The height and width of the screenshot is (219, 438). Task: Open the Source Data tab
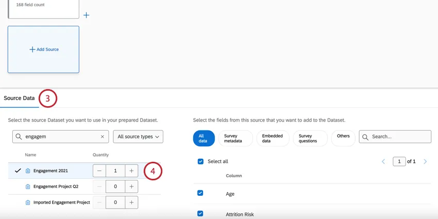(x=19, y=98)
